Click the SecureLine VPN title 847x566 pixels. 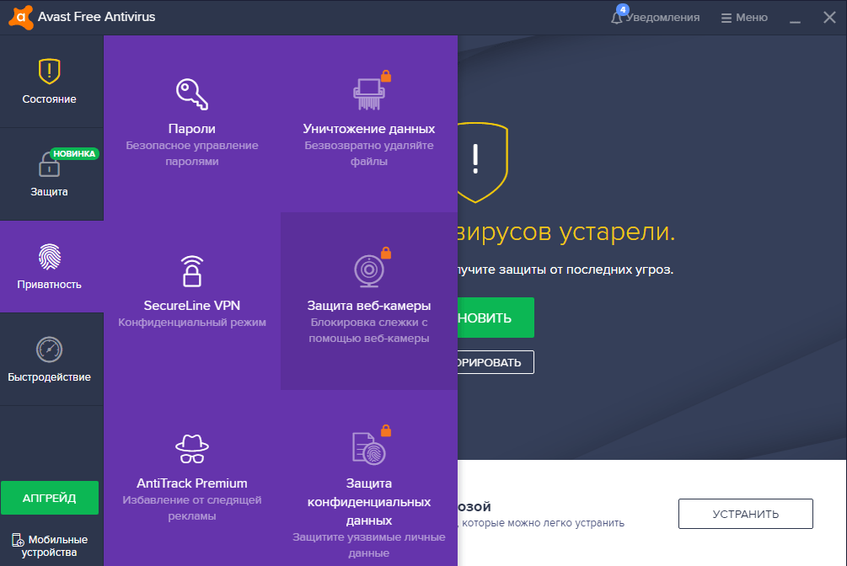point(192,306)
